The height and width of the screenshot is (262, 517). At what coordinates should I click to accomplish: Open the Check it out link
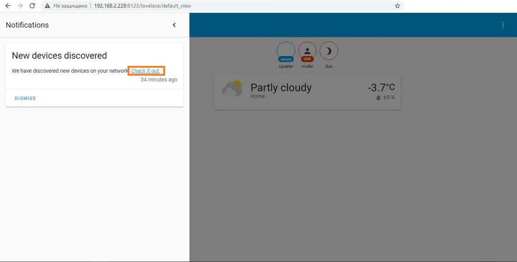click(145, 70)
